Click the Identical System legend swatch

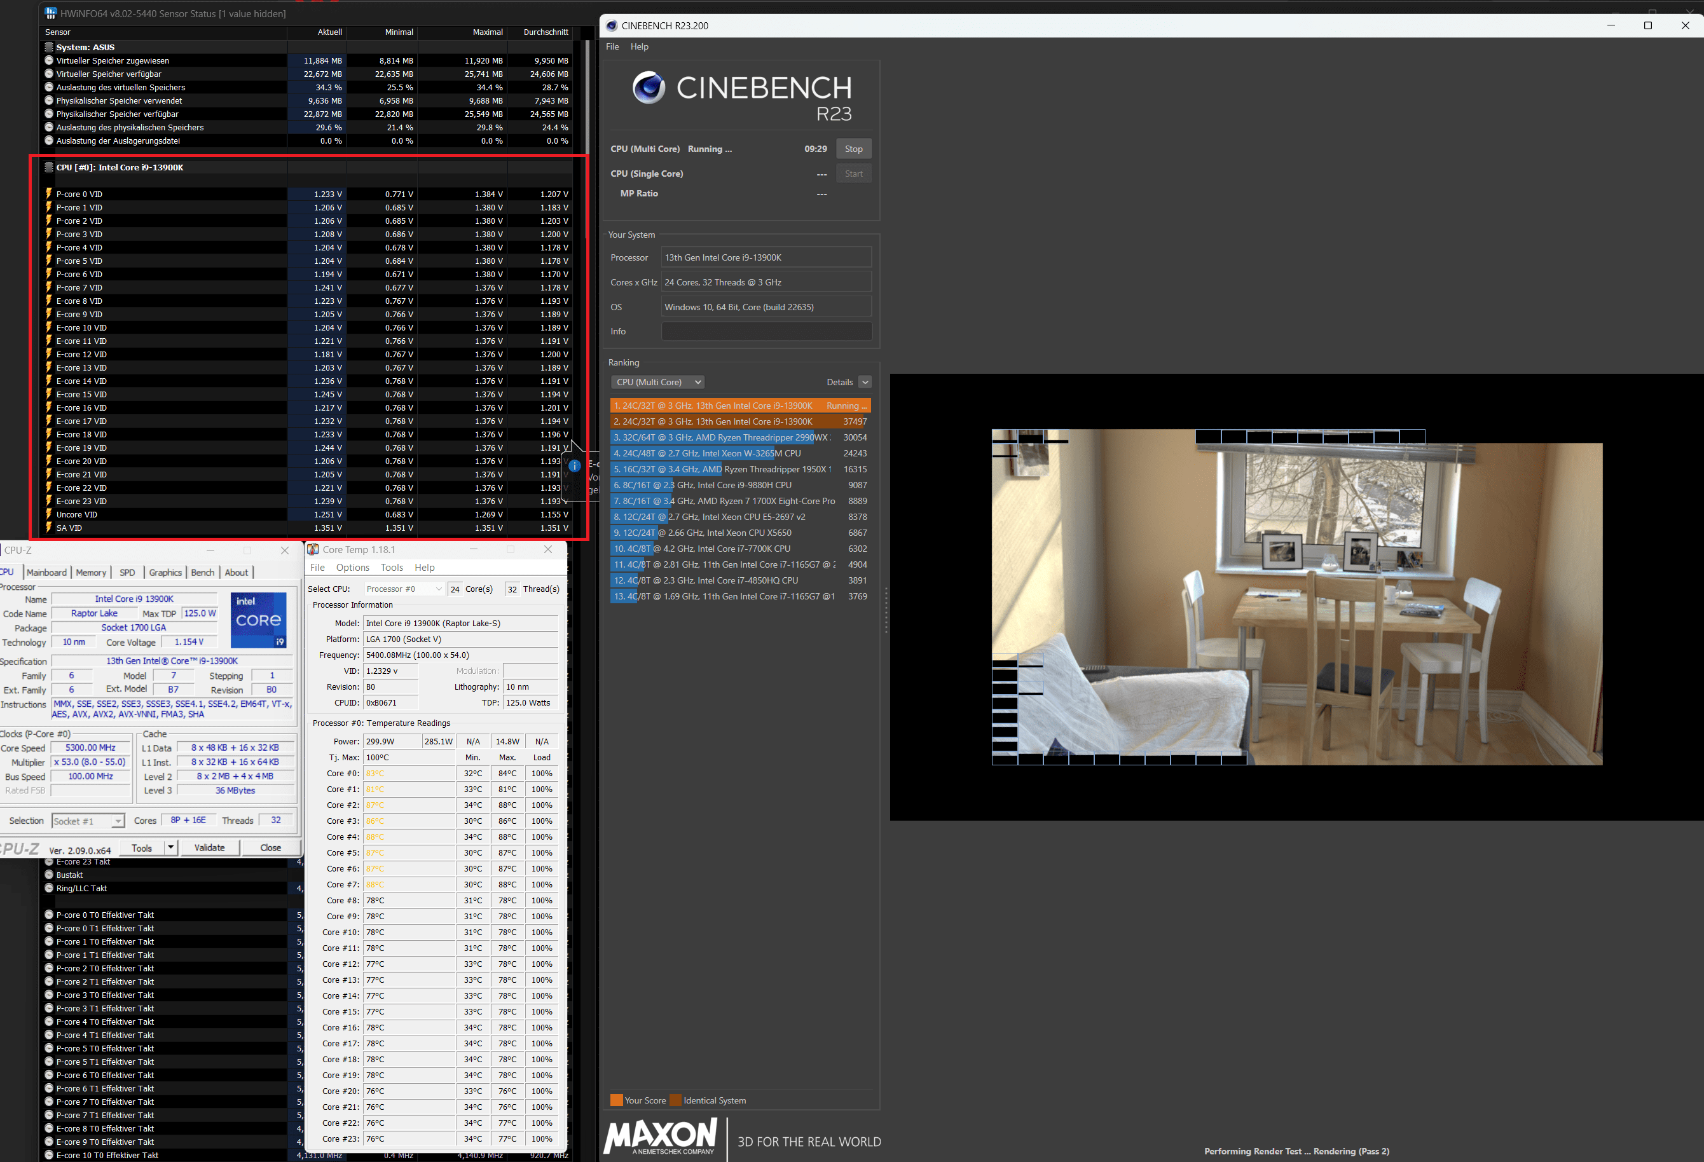(x=676, y=1100)
